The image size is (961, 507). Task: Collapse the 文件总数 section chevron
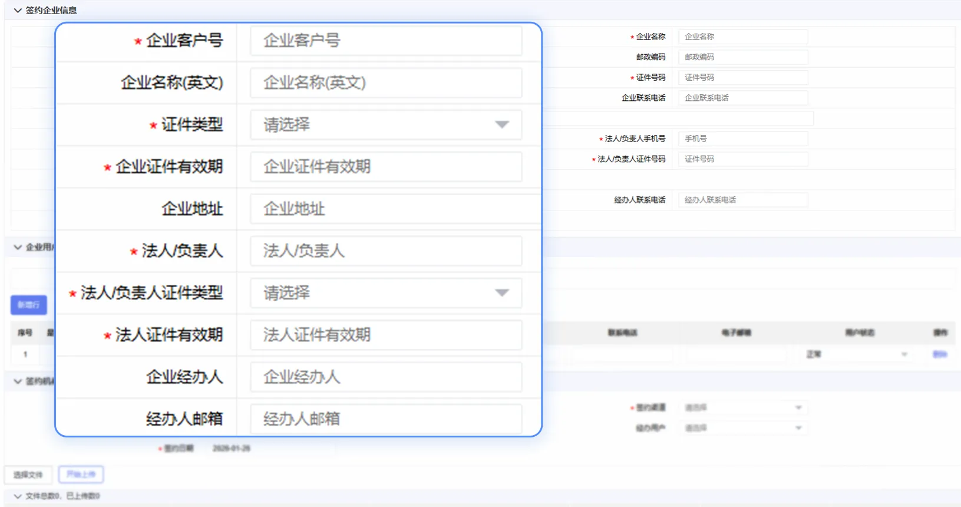pos(18,496)
